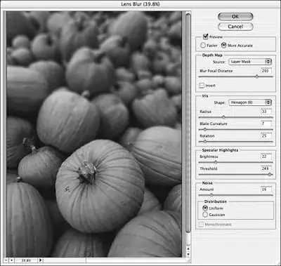Click the Rotation slider handle
Viewport: 281px width, 266px height.
(205, 142)
